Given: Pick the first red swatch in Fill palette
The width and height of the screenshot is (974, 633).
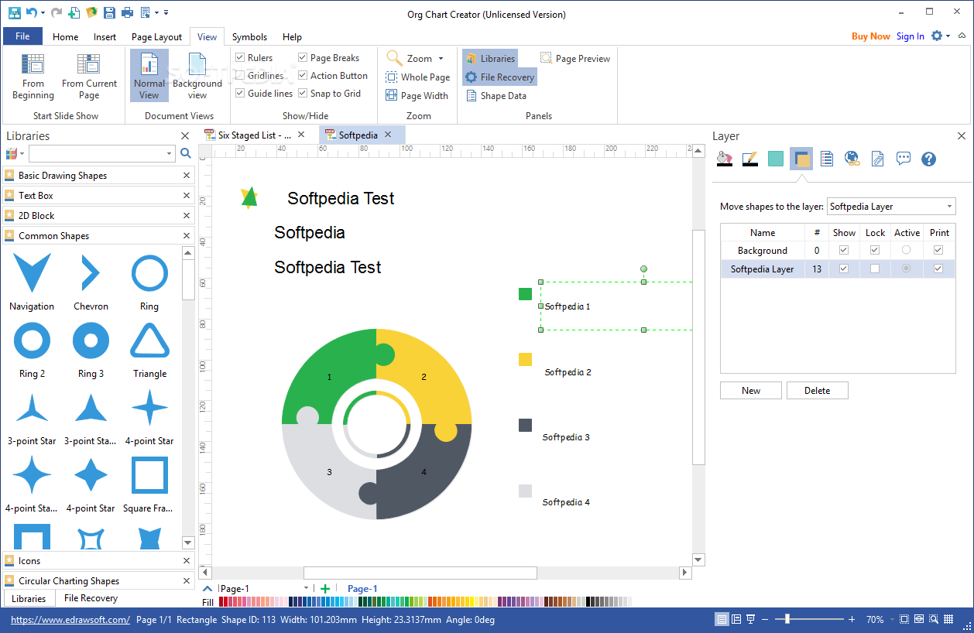Looking at the screenshot, I should [221, 601].
